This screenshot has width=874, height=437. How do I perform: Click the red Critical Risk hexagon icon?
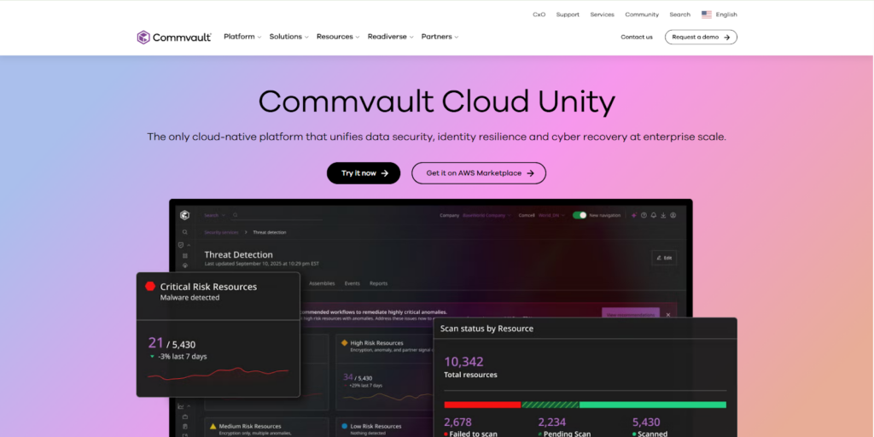150,287
